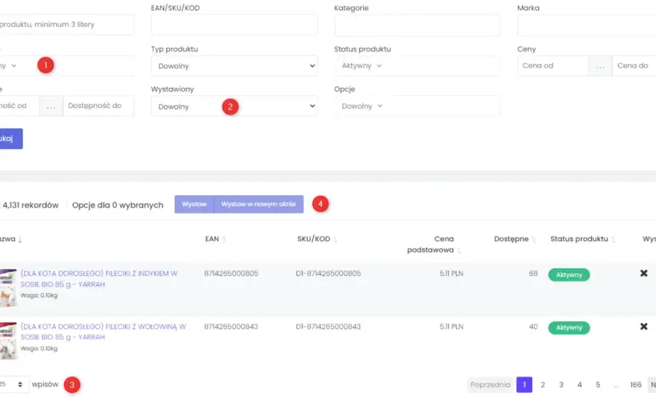Image resolution: width=656 pixels, height=402 pixels.
Task: Click the Kategorie input field
Action: [417, 25]
